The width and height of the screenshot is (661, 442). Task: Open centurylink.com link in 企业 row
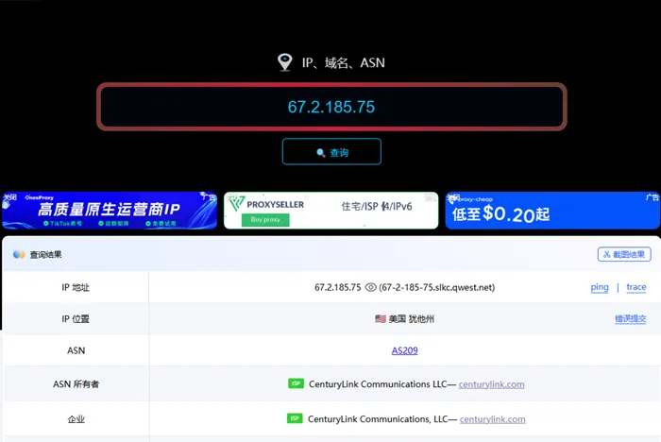click(x=492, y=419)
